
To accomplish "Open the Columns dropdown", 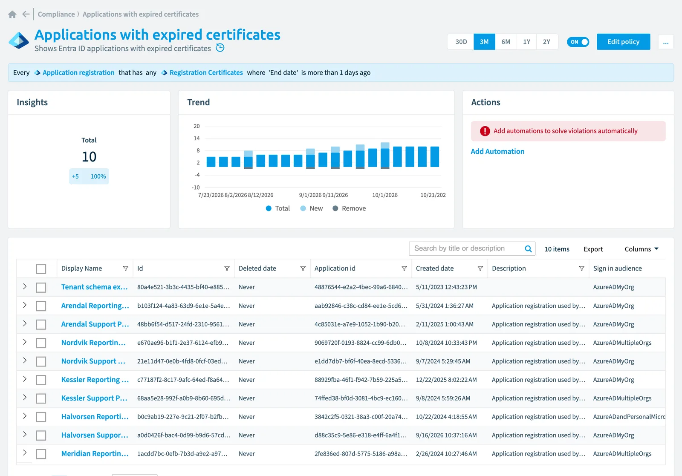I will (642, 249).
